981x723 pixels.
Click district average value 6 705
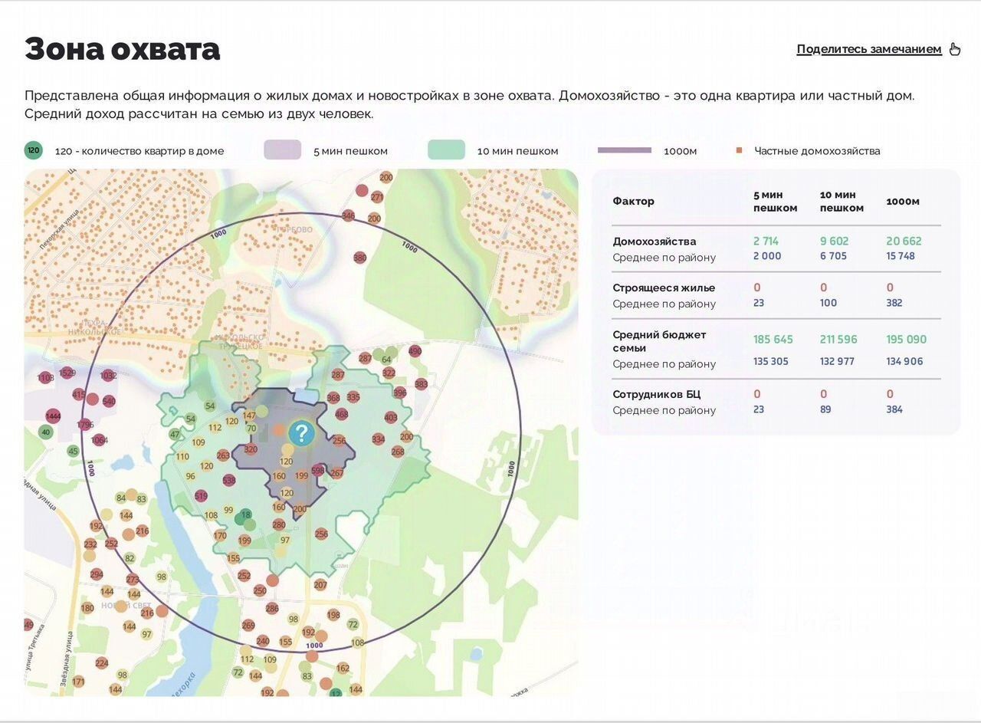(x=833, y=256)
